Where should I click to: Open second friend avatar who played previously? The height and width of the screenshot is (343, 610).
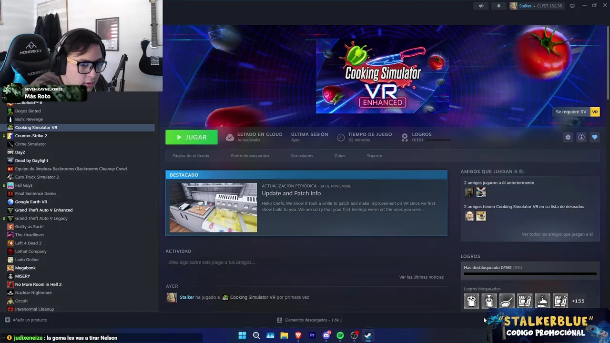[x=481, y=192]
